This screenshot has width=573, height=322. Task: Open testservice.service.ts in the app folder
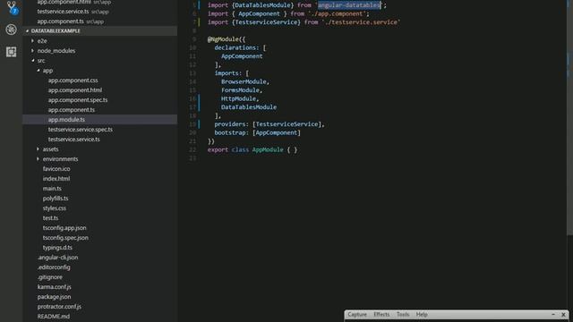click(x=73, y=140)
